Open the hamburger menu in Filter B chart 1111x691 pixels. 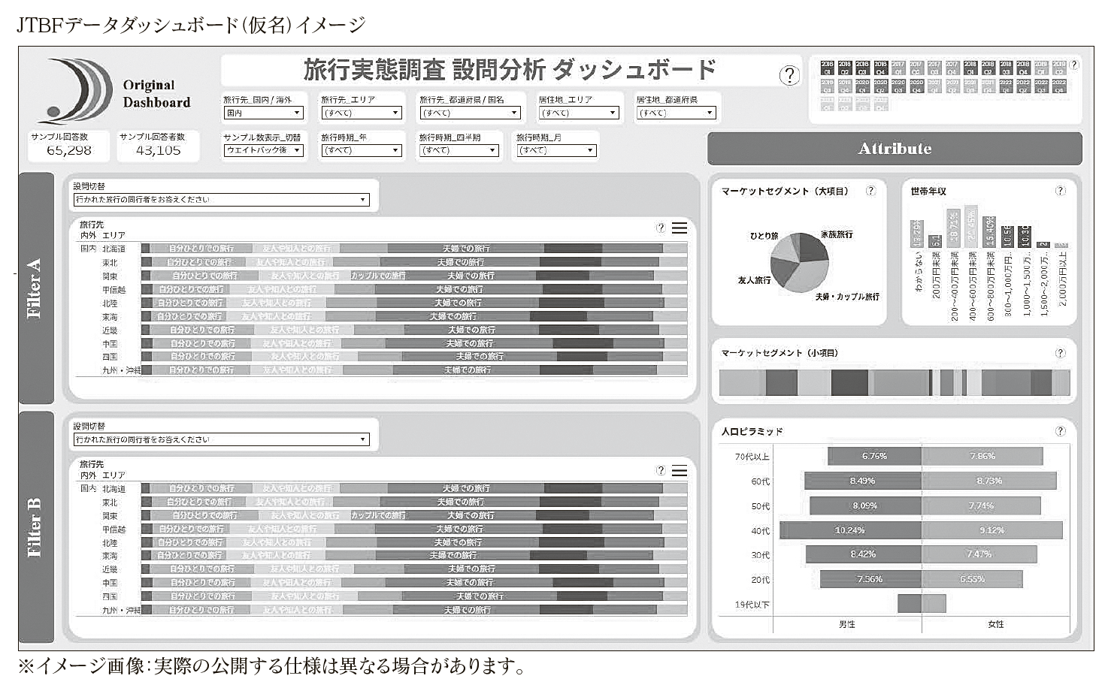coord(680,471)
